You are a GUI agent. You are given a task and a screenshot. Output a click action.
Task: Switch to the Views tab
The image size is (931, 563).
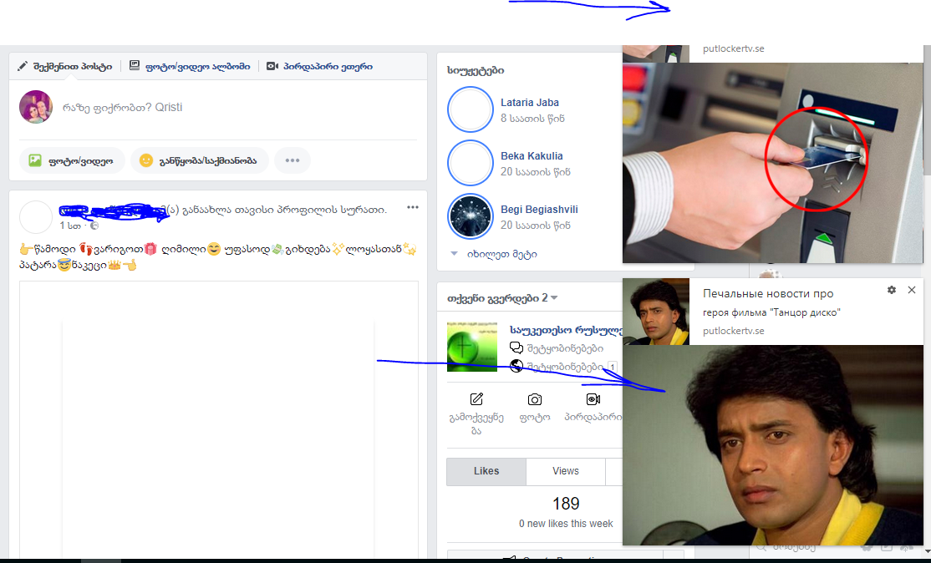click(x=565, y=471)
